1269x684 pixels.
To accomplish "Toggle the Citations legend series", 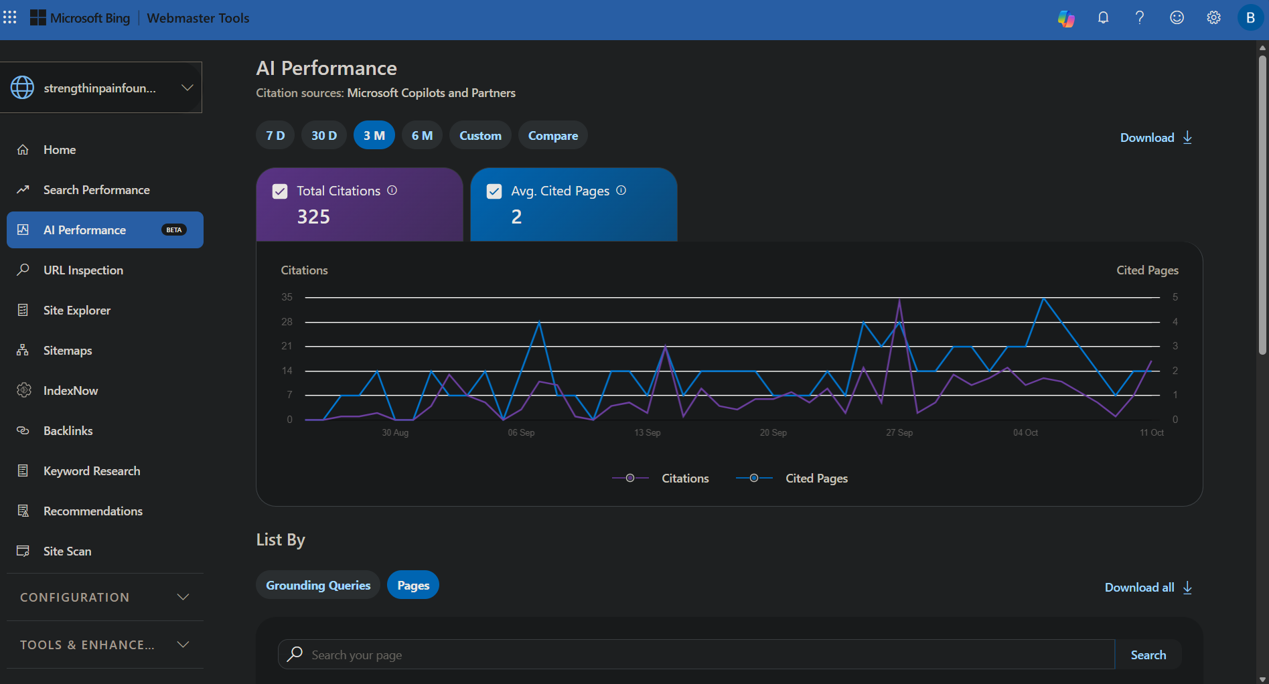I will [660, 479].
